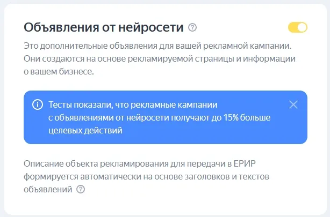Click the line Это дополнительные объявления для вашей
This screenshot has height=217, width=330.
pyautogui.click(x=157, y=46)
